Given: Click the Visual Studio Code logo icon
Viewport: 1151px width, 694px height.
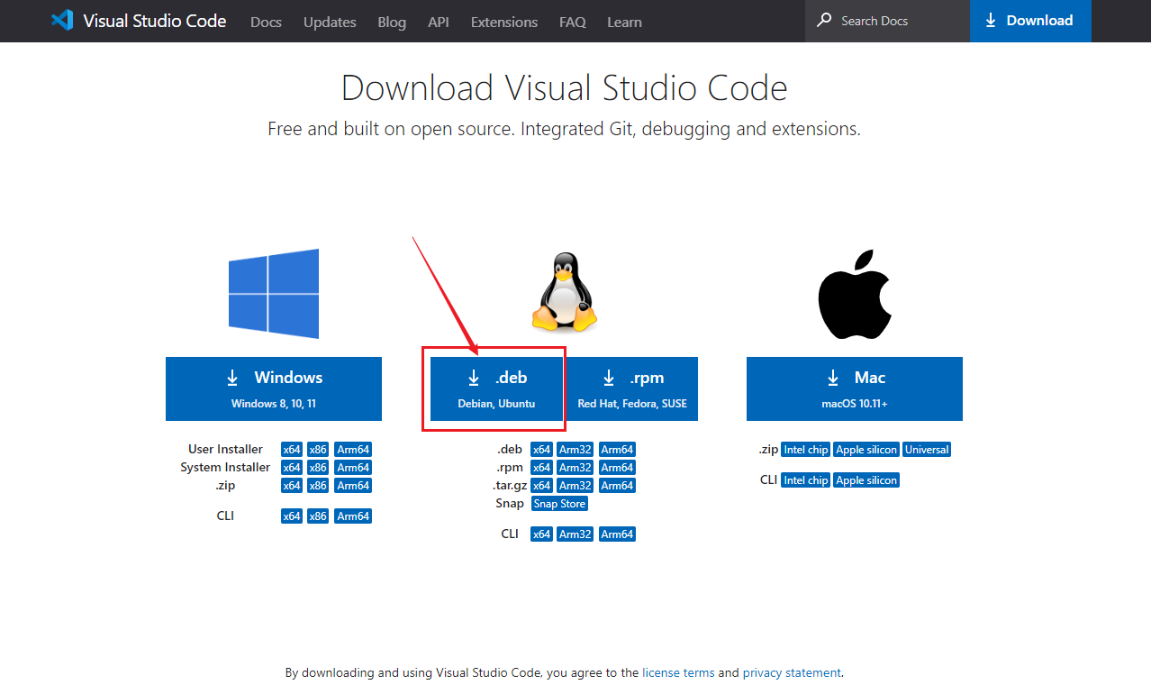Looking at the screenshot, I should click(x=62, y=21).
